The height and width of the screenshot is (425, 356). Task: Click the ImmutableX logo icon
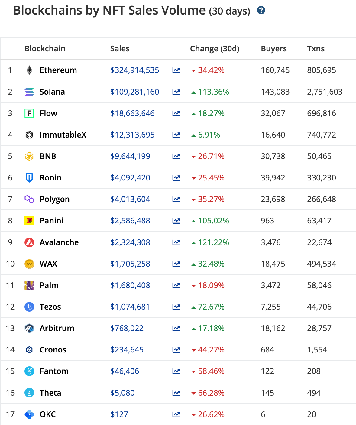pos(29,135)
